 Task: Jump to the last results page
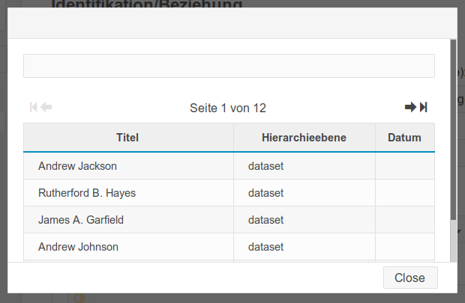pos(424,107)
